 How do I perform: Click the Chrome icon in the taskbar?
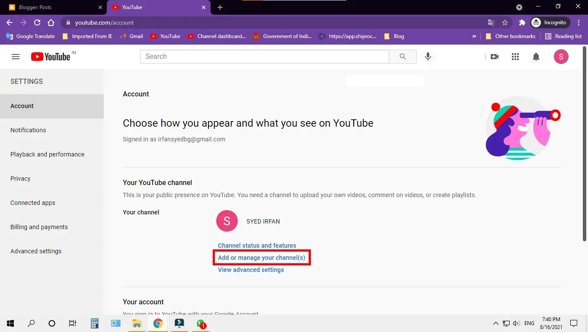(x=158, y=323)
